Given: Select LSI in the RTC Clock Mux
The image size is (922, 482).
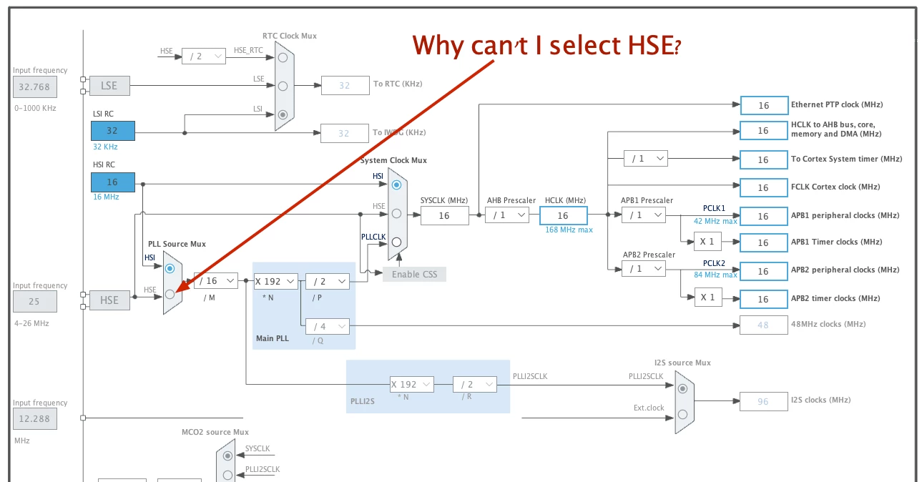Looking at the screenshot, I should (283, 114).
